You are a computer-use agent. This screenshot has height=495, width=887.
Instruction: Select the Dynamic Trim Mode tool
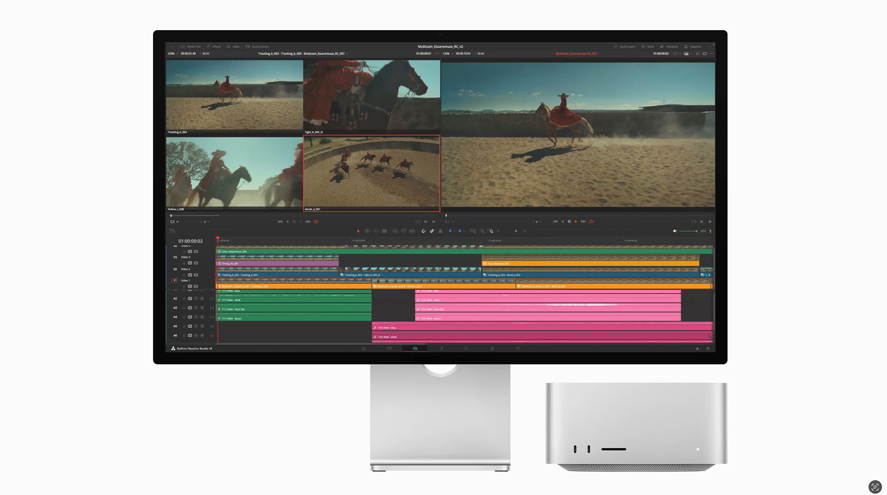tap(376, 231)
